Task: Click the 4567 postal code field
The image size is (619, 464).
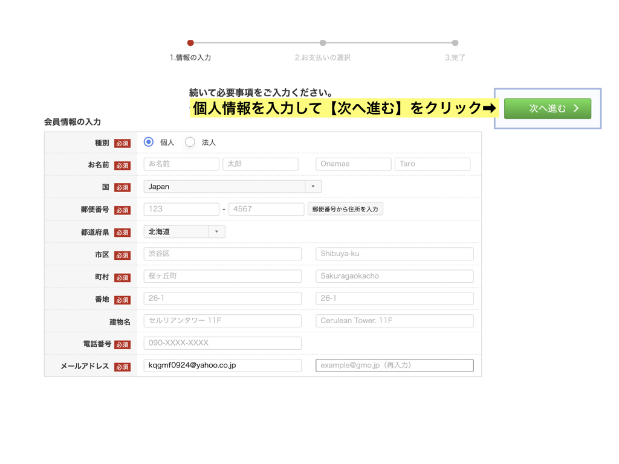Action: (x=266, y=209)
